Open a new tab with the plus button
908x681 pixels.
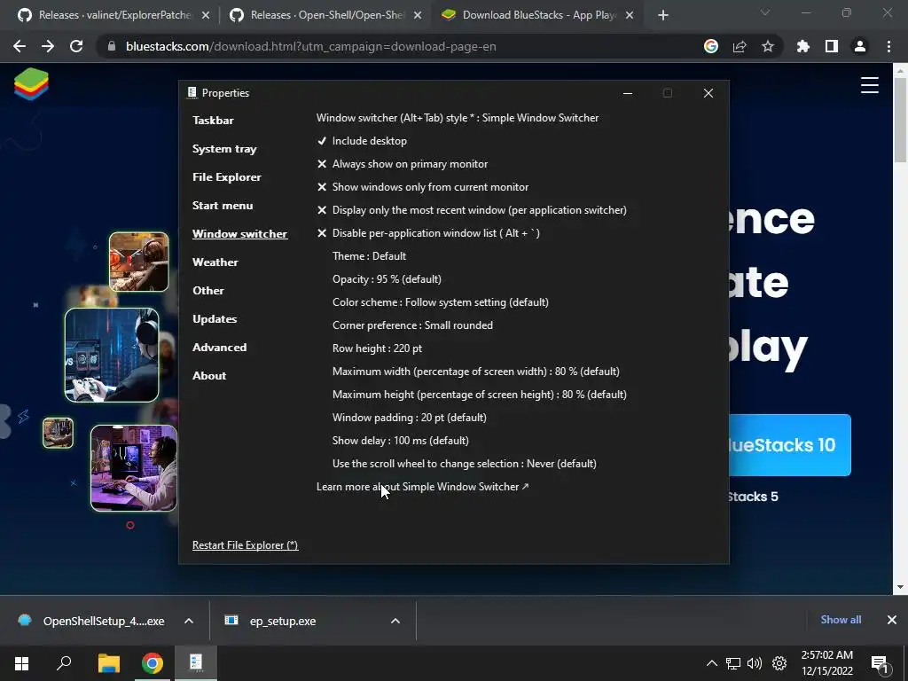(x=663, y=15)
